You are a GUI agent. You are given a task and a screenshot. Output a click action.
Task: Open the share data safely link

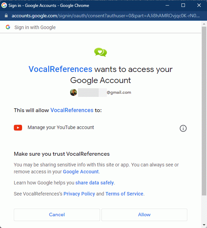point(95,183)
